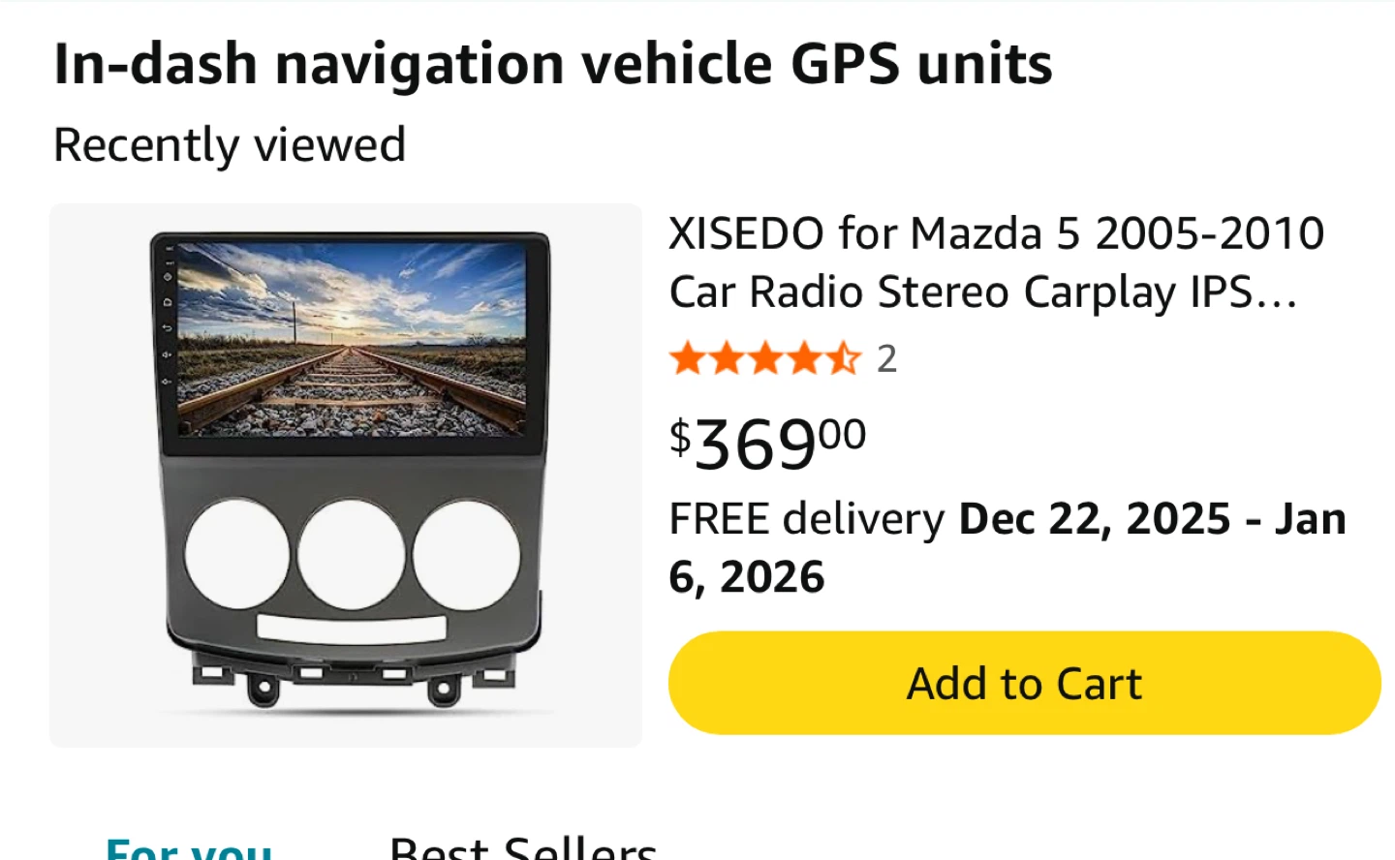Tap the back arrow icon on the stereo
Screen dimensions: 1395x860
(x=168, y=328)
